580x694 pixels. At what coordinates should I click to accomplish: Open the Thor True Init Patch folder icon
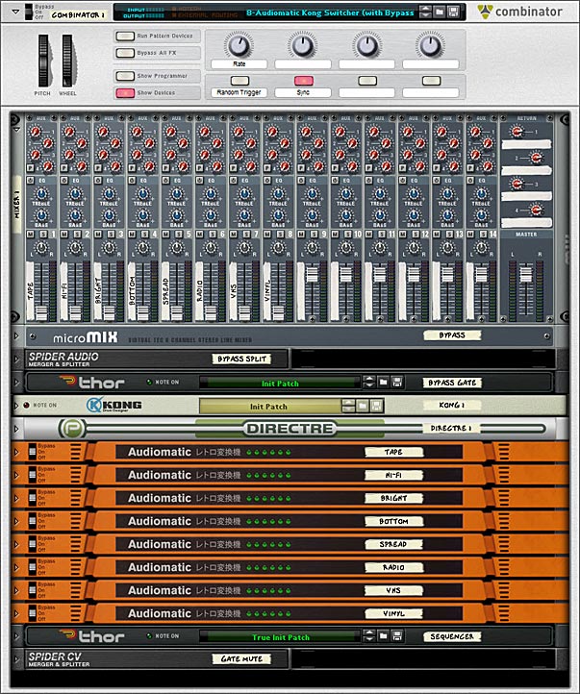[x=384, y=636]
